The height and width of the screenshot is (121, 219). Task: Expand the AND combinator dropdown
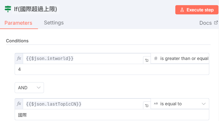pyautogui.click(x=29, y=88)
